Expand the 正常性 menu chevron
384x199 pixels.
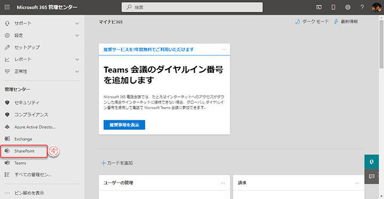tap(77, 71)
